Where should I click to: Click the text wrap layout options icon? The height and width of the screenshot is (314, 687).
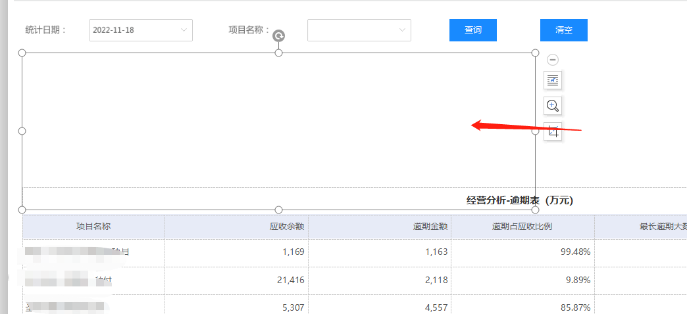point(553,80)
